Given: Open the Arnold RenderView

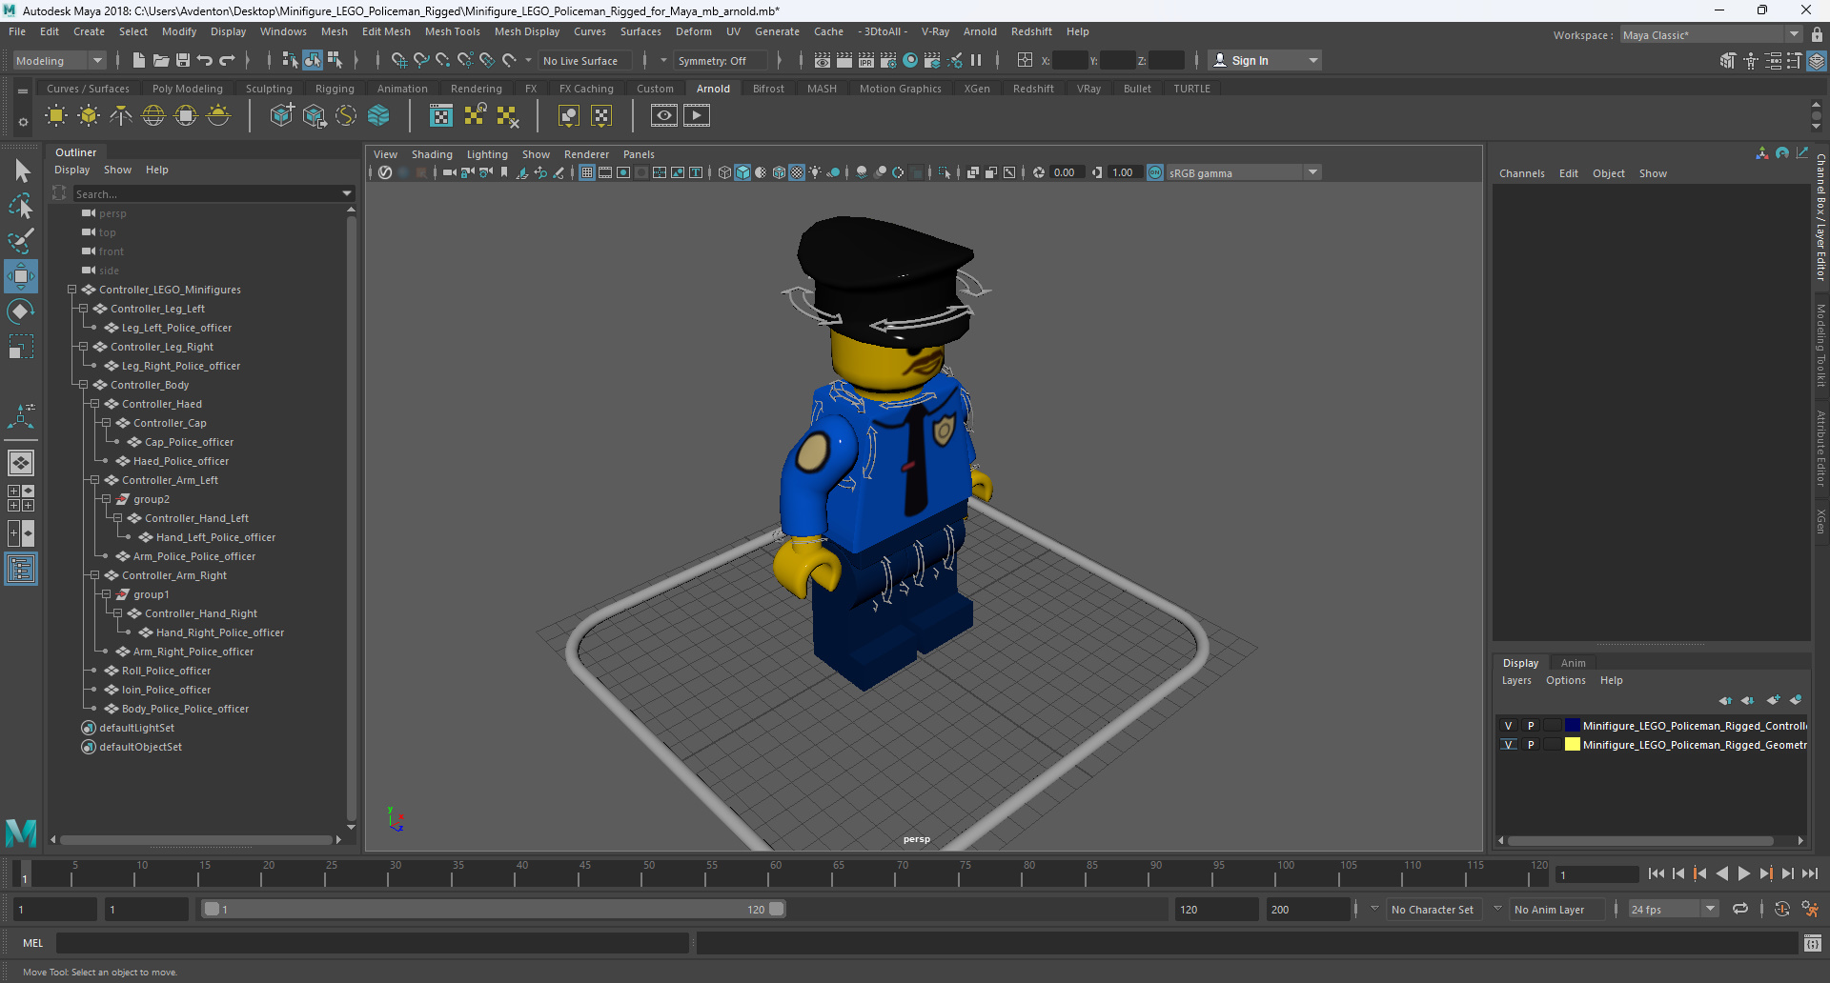Looking at the screenshot, I should click(664, 116).
